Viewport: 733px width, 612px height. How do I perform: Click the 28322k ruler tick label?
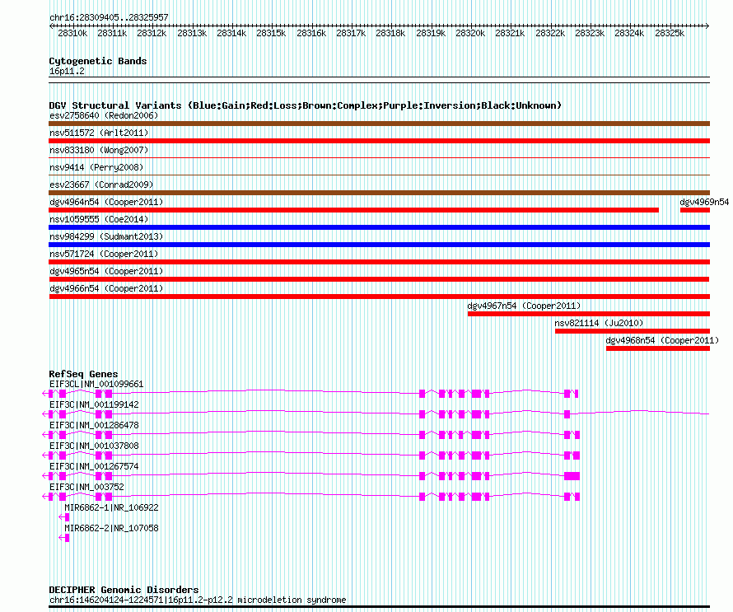point(550,33)
